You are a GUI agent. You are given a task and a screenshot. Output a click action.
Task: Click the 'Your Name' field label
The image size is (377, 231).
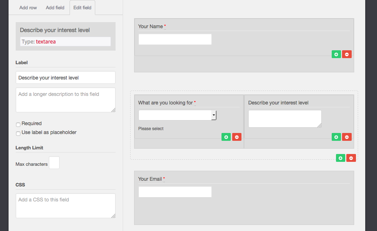click(x=151, y=26)
